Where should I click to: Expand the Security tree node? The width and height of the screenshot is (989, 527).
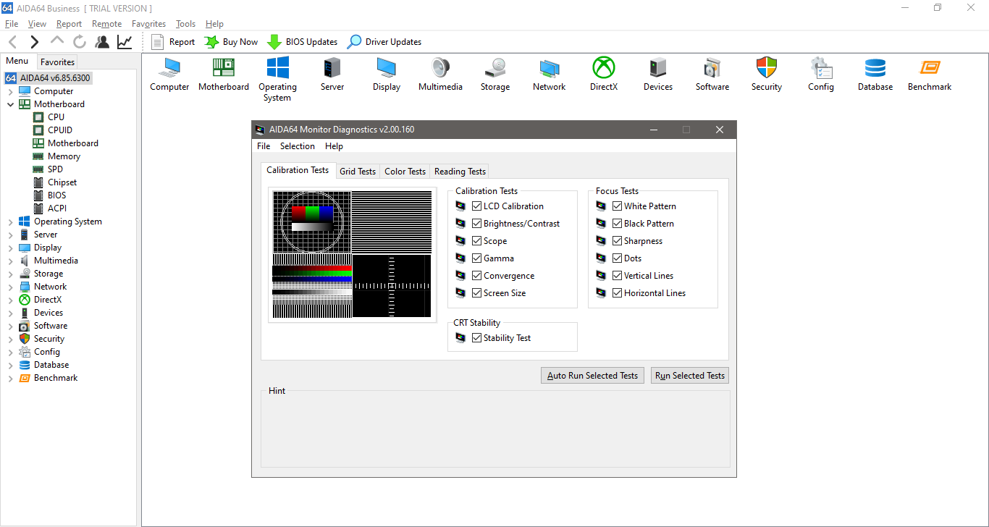coord(10,340)
